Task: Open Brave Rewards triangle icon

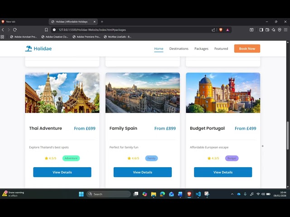Action: 227,30
